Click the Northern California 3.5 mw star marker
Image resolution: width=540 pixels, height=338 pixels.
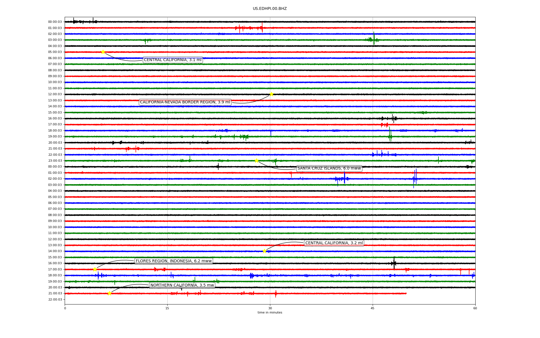109,293
